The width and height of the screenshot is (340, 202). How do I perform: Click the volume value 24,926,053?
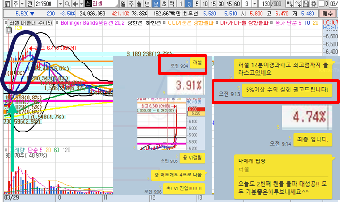click(92, 14)
